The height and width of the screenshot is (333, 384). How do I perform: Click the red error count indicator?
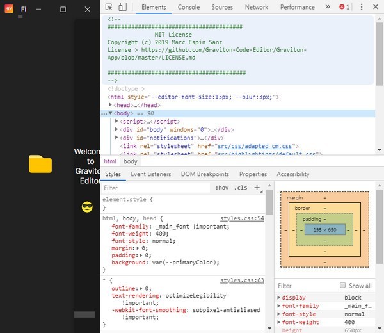tap(344, 7)
